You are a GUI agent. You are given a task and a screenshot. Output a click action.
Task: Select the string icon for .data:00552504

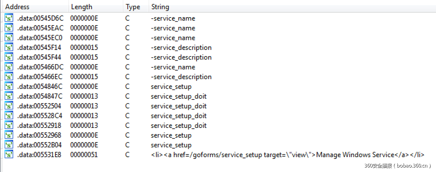click(x=9, y=106)
